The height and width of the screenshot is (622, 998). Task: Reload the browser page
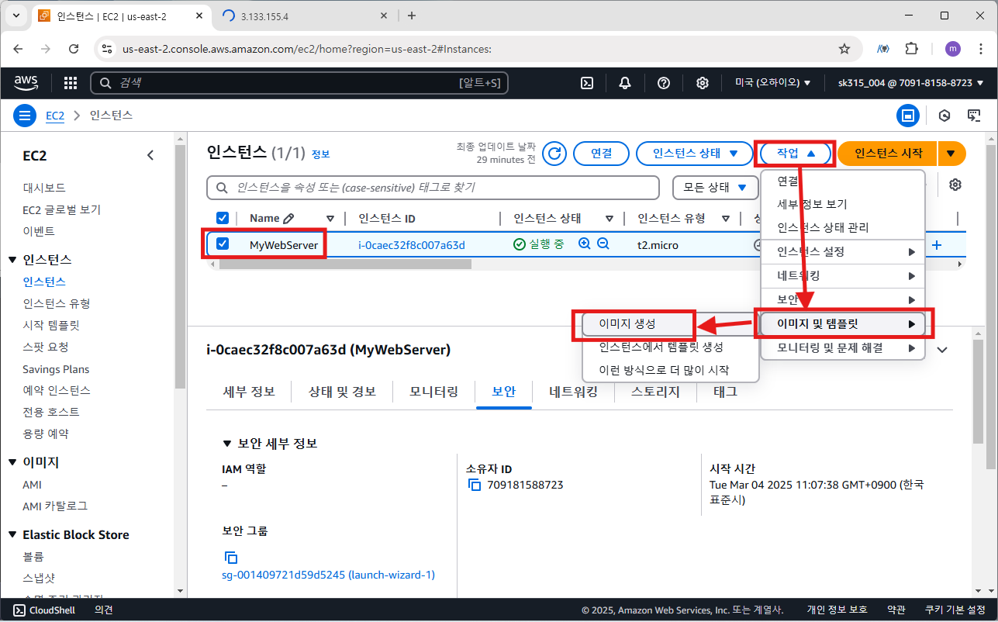click(x=74, y=49)
